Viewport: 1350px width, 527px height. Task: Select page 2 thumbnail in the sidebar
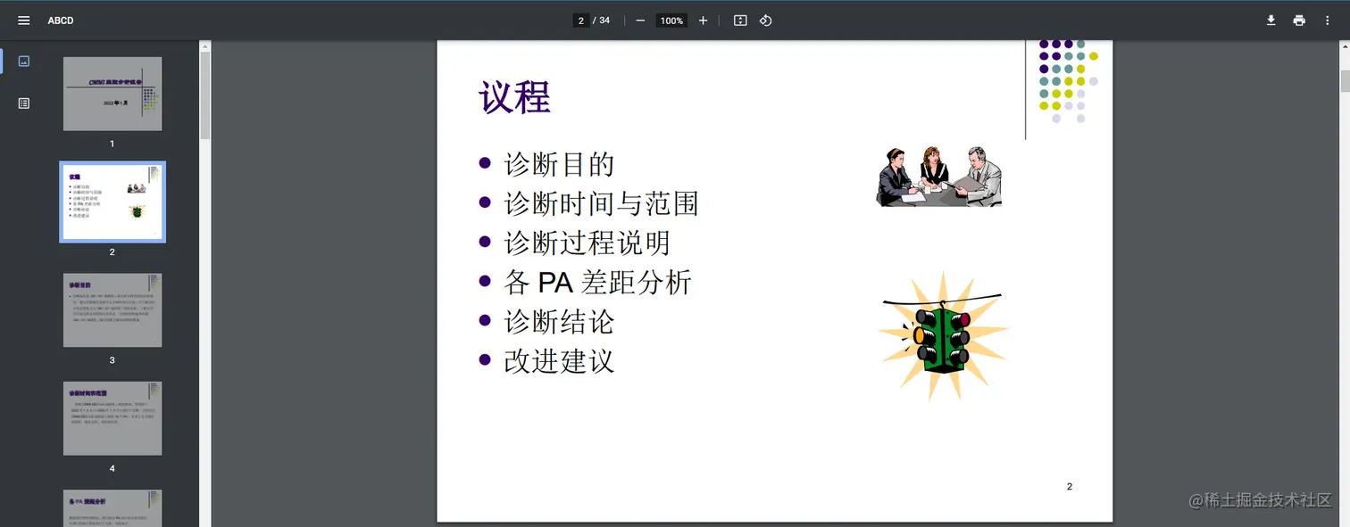112,202
